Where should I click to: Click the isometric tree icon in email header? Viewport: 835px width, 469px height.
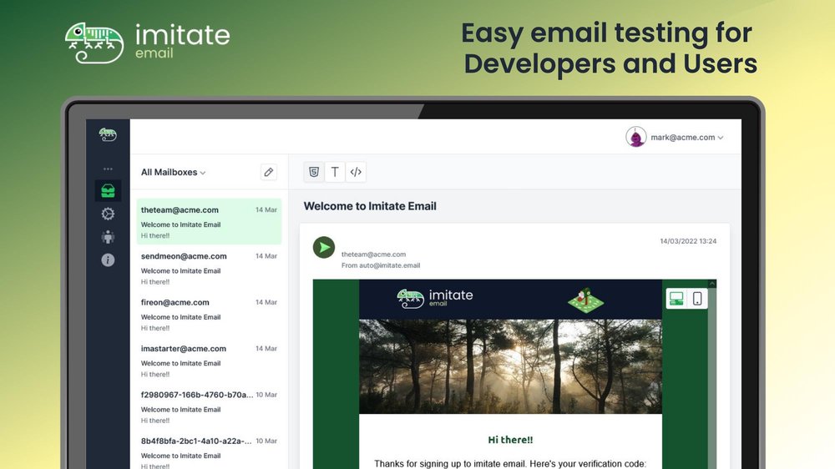tap(585, 300)
